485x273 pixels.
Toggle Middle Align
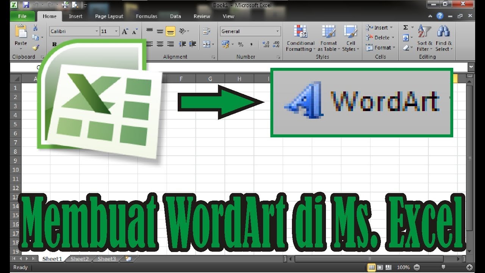[160, 31]
